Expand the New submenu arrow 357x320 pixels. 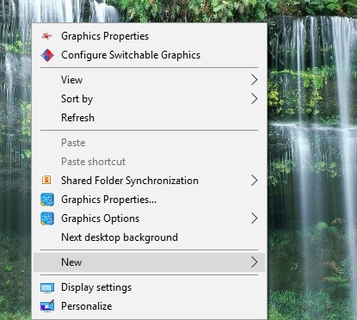[254, 262]
